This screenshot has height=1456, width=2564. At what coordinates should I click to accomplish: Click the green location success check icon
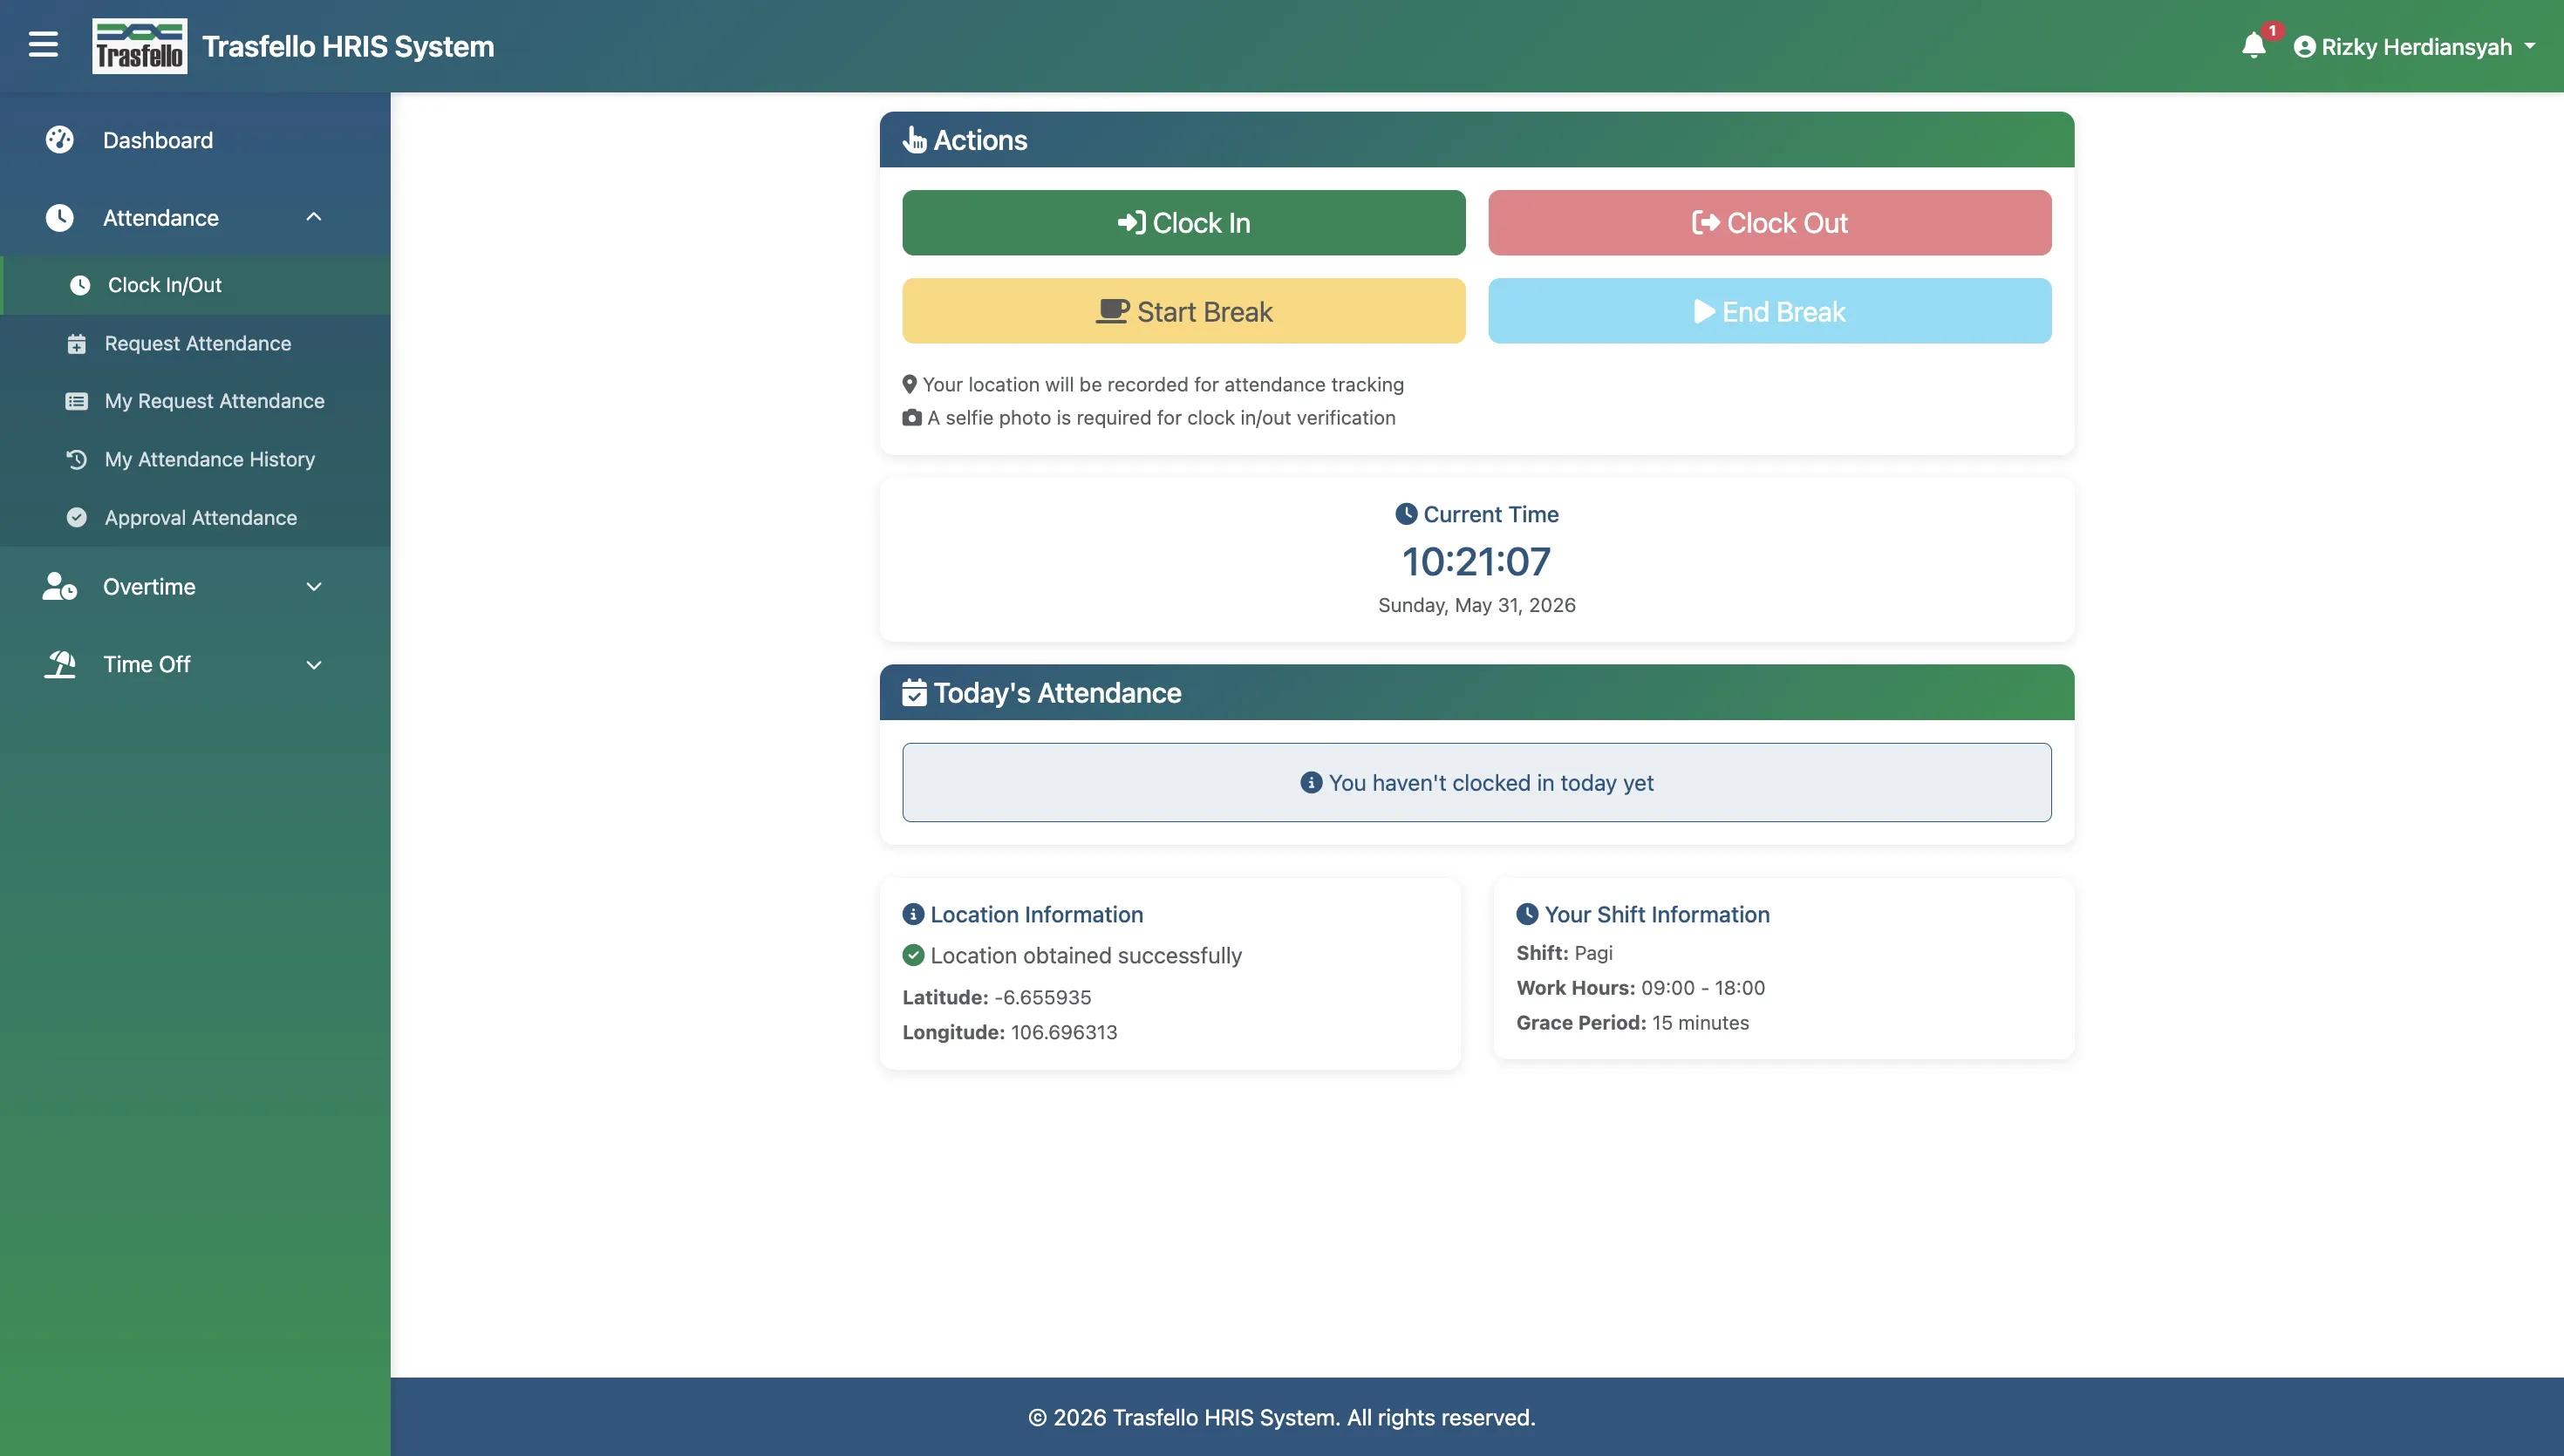coord(912,955)
